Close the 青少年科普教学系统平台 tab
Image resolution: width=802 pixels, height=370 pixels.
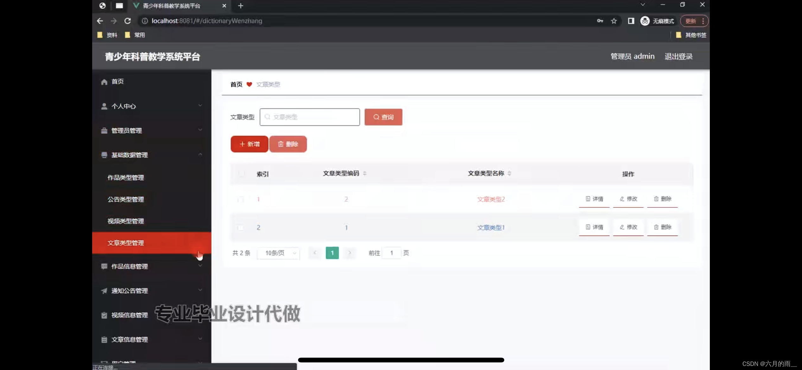pos(224,6)
